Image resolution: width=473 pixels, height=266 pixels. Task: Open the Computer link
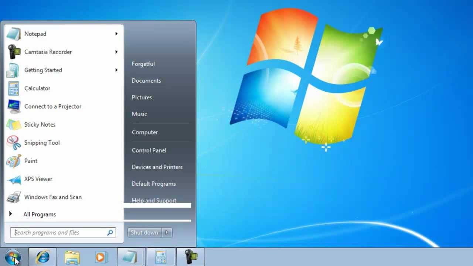tap(145, 132)
